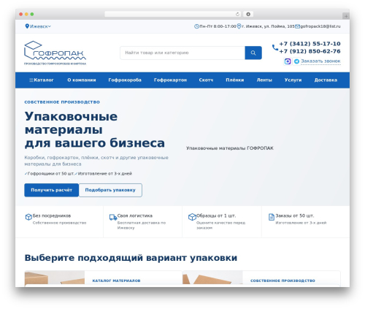Screen dimensions: 365x309
Task: Click the box icon beside Образцы от 1 шт.
Action: [192, 217]
